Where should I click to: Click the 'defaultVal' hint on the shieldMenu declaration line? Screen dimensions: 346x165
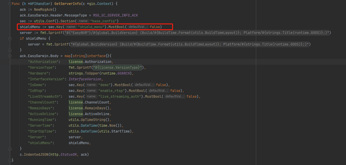138,27
